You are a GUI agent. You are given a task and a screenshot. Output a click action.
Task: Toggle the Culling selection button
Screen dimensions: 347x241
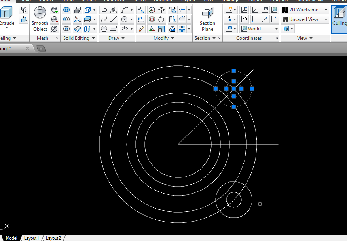(x=339, y=19)
